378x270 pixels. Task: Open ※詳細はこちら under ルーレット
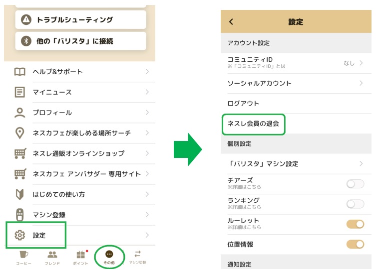(244, 227)
